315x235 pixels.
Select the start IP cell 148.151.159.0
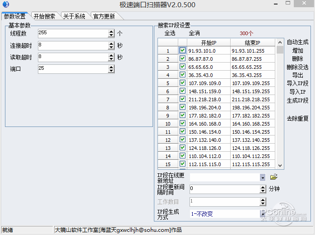pyautogui.click(x=209, y=91)
